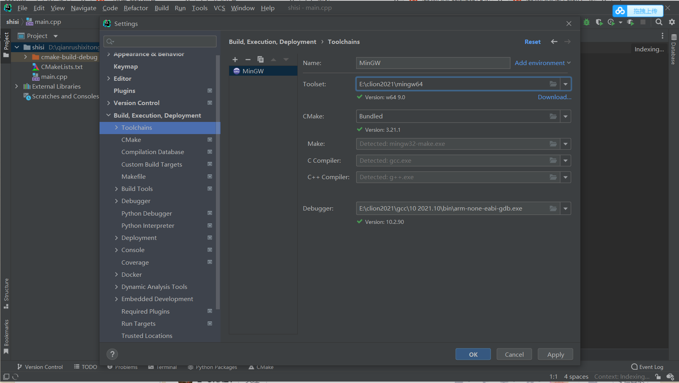The width and height of the screenshot is (679, 383).
Task: Browse folder for C++ Compiler path
Action: pyautogui.click(x=553, y=177)
